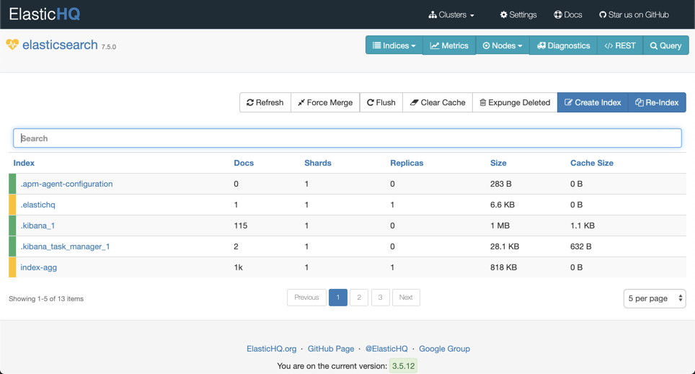Sort table by Replicas column
695x374 pixels.
coord(407,163)
